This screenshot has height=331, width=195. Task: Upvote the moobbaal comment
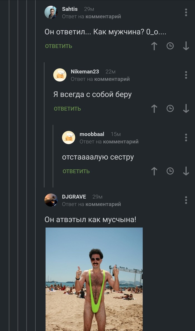154,171
